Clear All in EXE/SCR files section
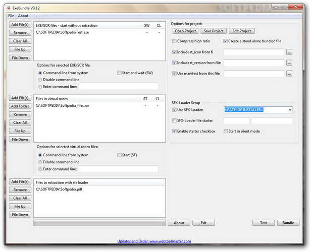Viewport: 311px width, 252px height. click(x=20, y=41)
